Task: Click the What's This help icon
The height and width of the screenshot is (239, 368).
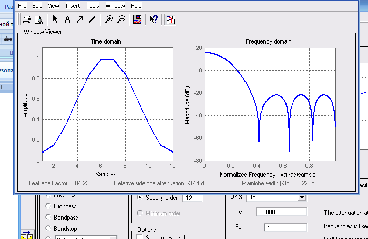Action: (x=153, y=19)
